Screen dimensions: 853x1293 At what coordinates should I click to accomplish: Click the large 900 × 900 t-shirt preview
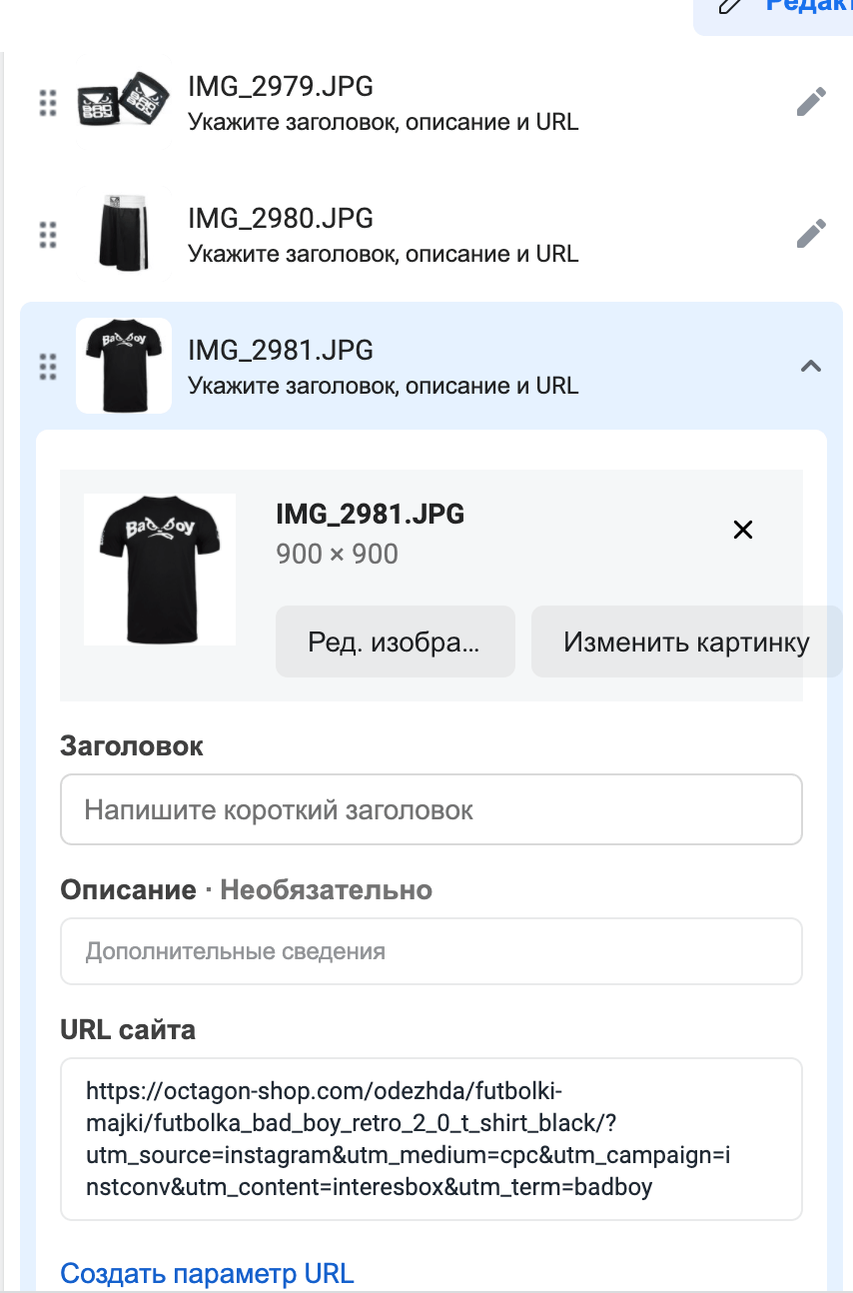pyautogui.click(x=160, y=570)
